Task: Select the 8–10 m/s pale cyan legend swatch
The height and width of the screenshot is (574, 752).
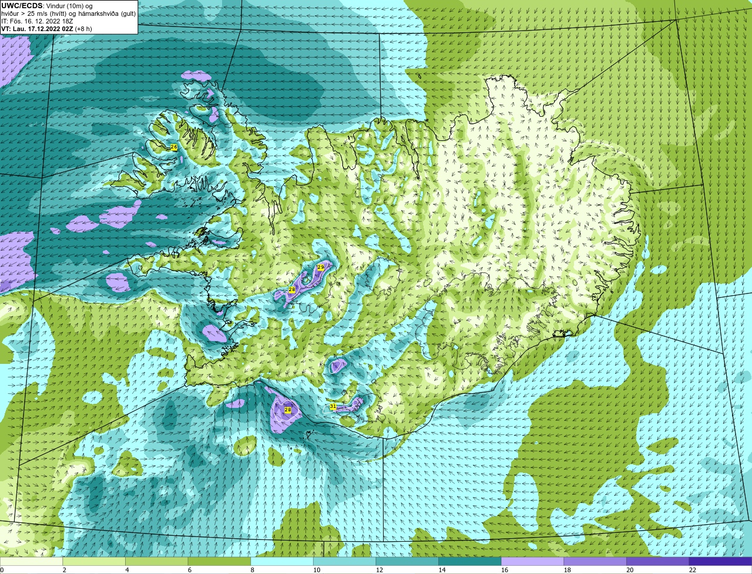Action: (282, 562)
